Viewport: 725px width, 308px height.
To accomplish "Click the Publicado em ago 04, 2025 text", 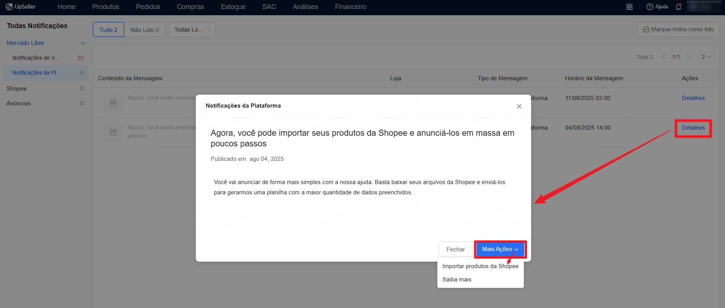I will pos(247,159).
